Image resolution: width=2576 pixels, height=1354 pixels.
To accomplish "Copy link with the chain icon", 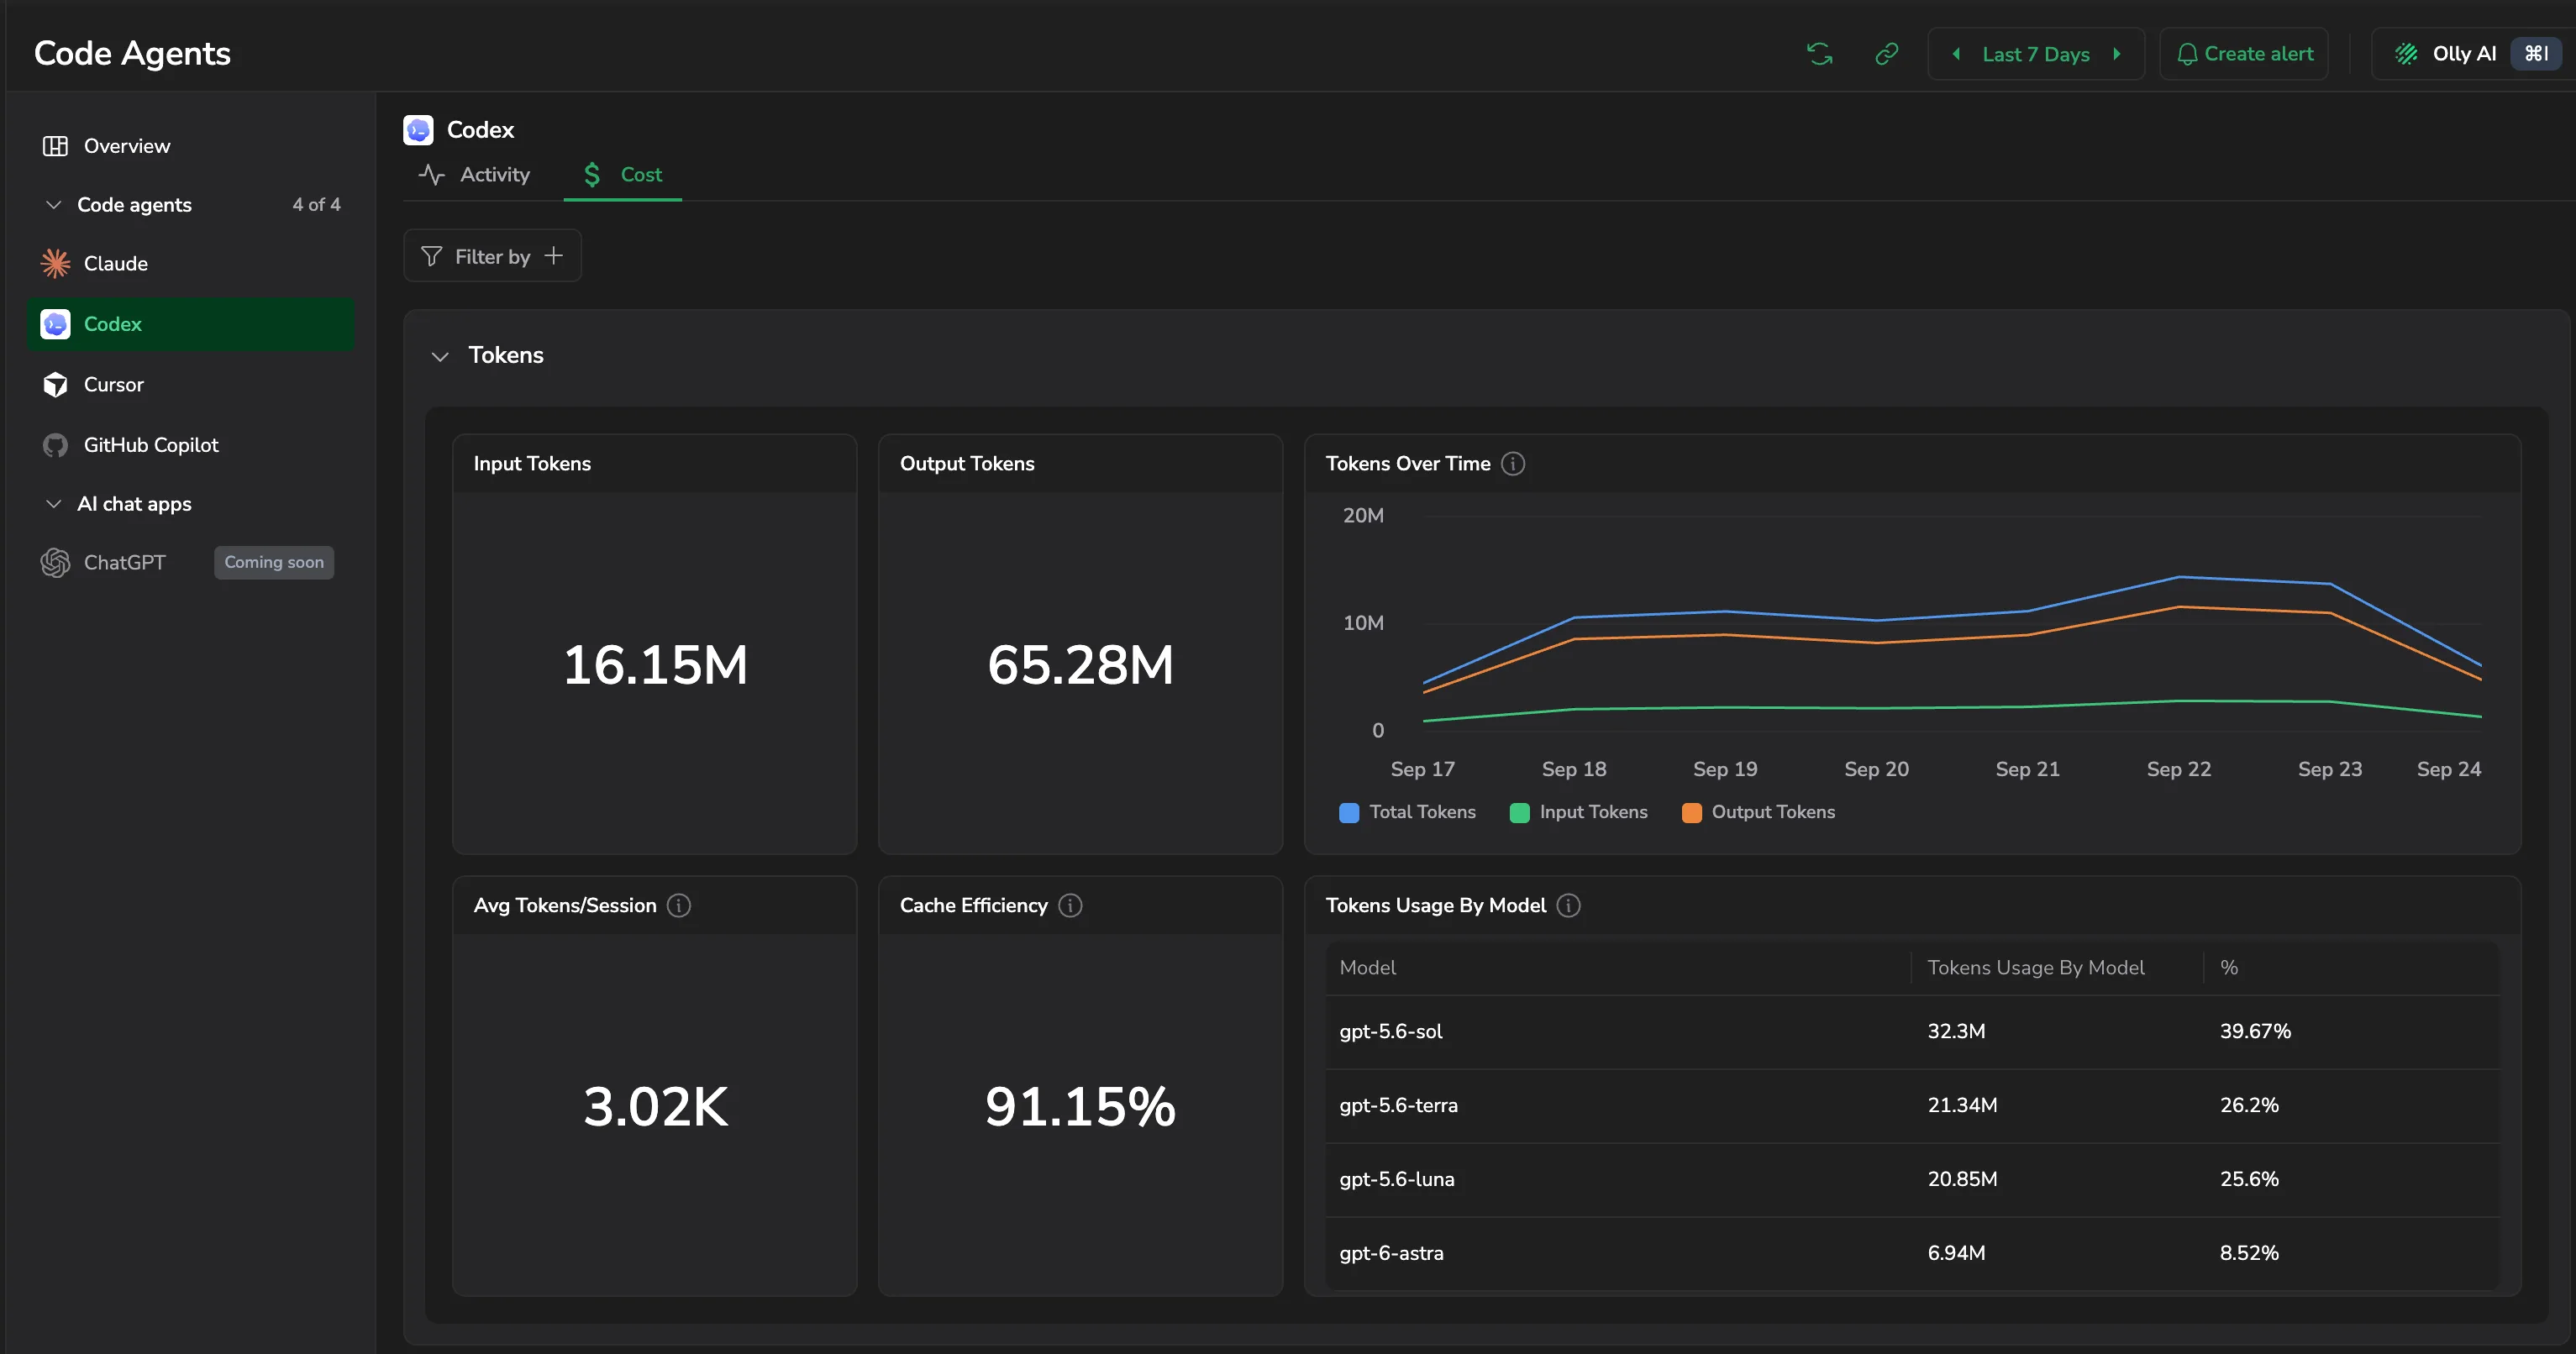I will [x=1886, y=54].
